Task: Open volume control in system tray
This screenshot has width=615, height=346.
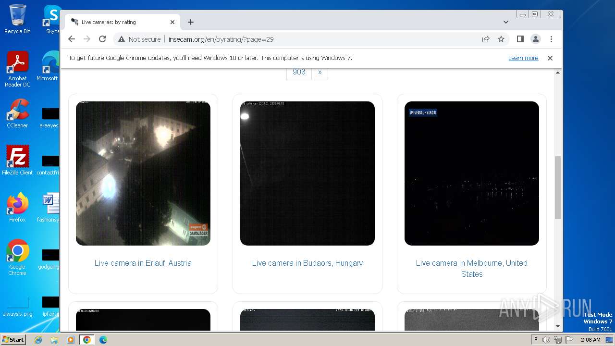Action: [546, 340]
